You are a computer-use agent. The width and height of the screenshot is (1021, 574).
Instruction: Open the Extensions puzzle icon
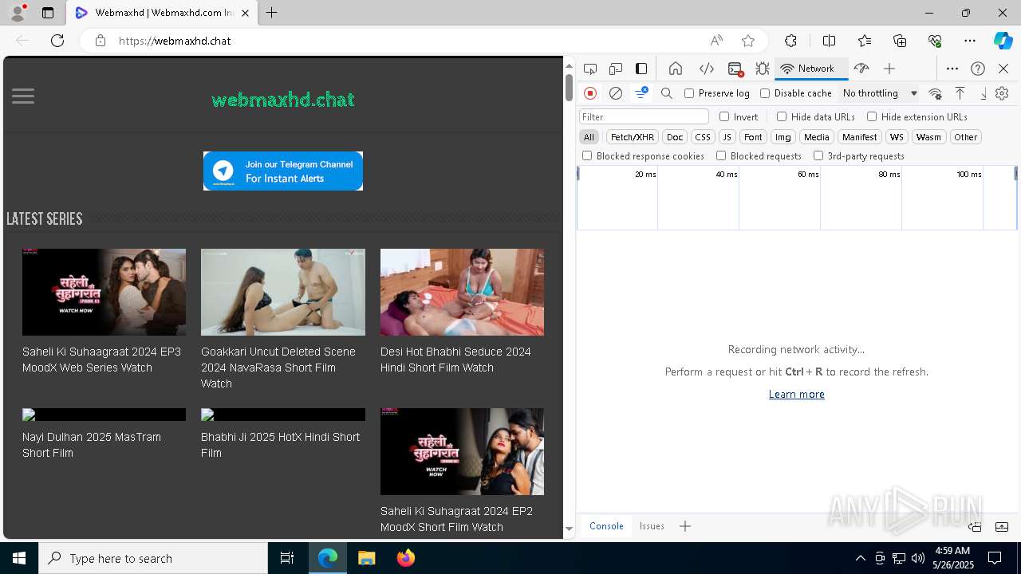pos(790,41)
